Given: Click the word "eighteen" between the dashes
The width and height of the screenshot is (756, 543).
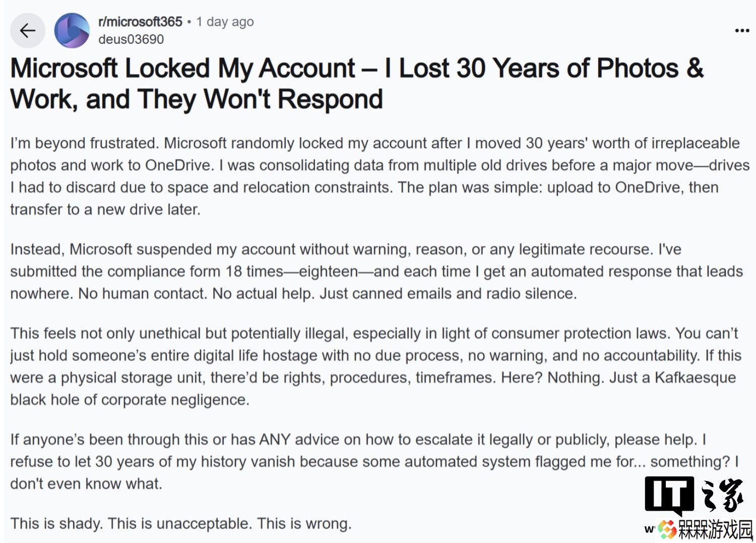Looking at the screenshot, I should click(328, 271).
